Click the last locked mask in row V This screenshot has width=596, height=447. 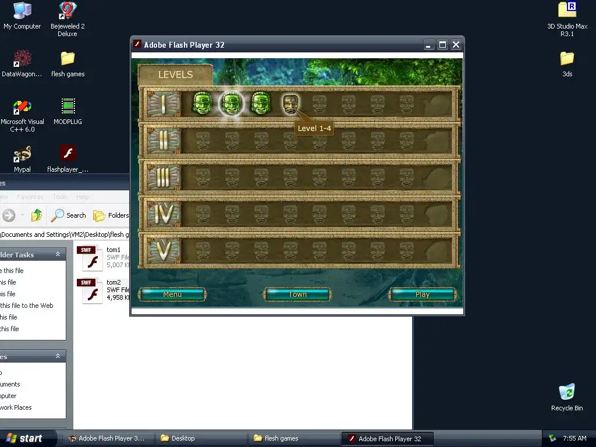(x=406, y=250)
